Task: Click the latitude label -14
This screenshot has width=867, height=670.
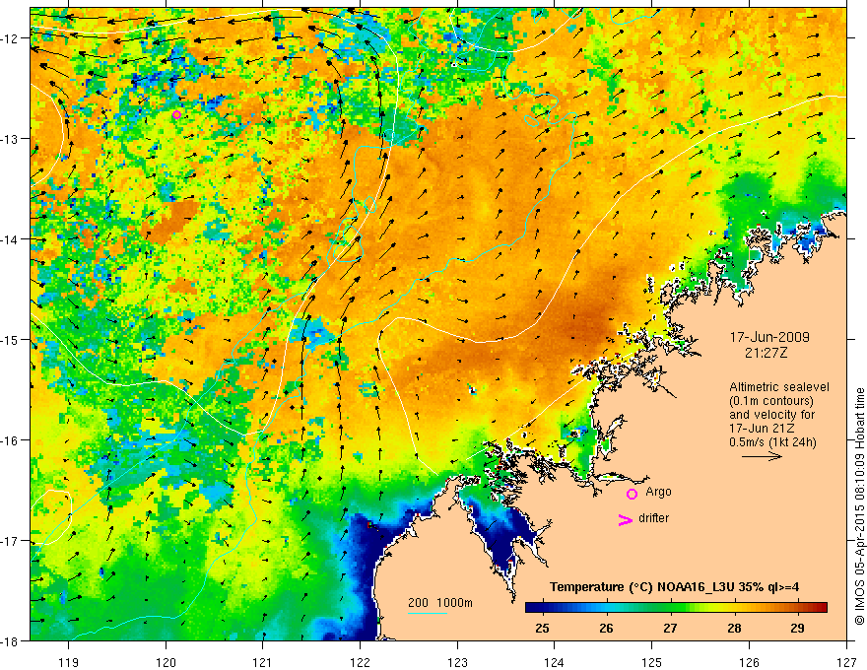Action: (x=10, y=239)
